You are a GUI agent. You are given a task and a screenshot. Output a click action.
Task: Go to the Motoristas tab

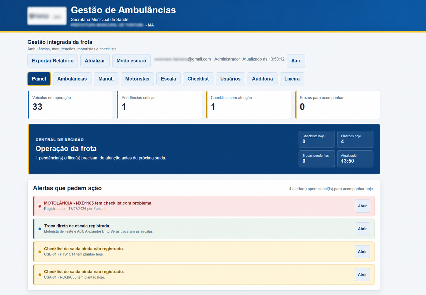(x=137, y=79)
